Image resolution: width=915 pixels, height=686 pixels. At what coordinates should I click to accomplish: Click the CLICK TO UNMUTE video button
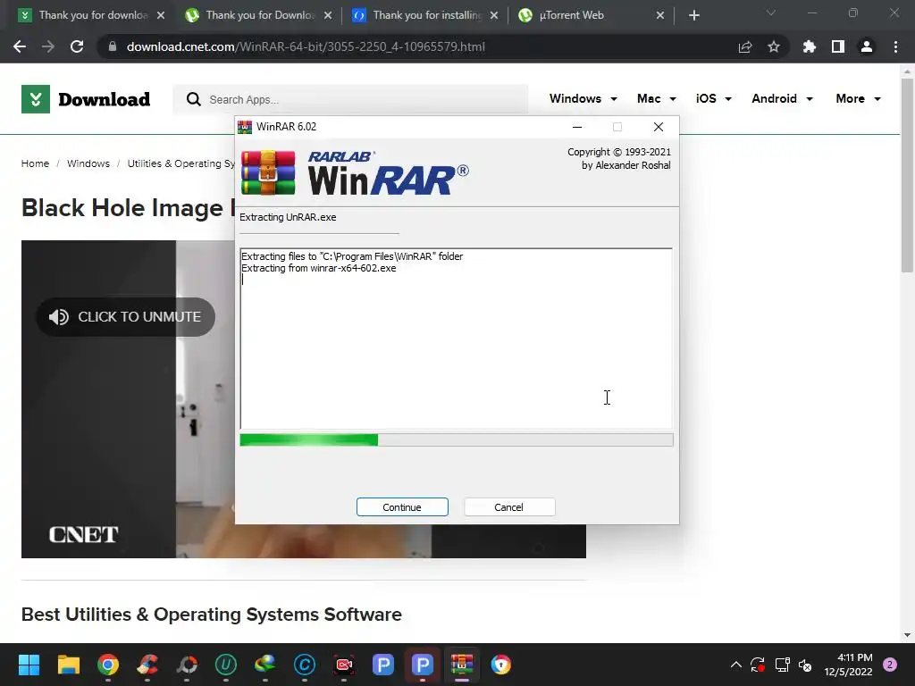[125, 317]
